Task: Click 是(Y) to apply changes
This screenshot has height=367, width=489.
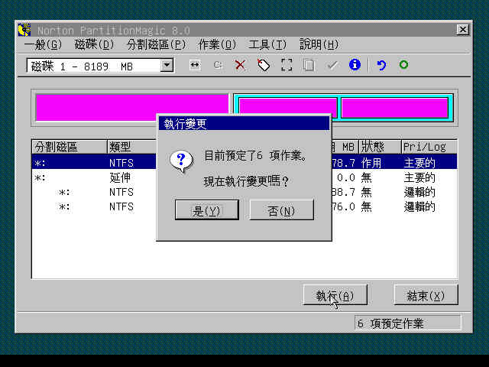Action: 206,210
